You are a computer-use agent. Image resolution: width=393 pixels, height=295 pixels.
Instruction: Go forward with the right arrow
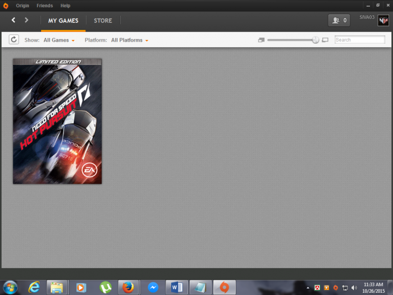click(26, 20)
